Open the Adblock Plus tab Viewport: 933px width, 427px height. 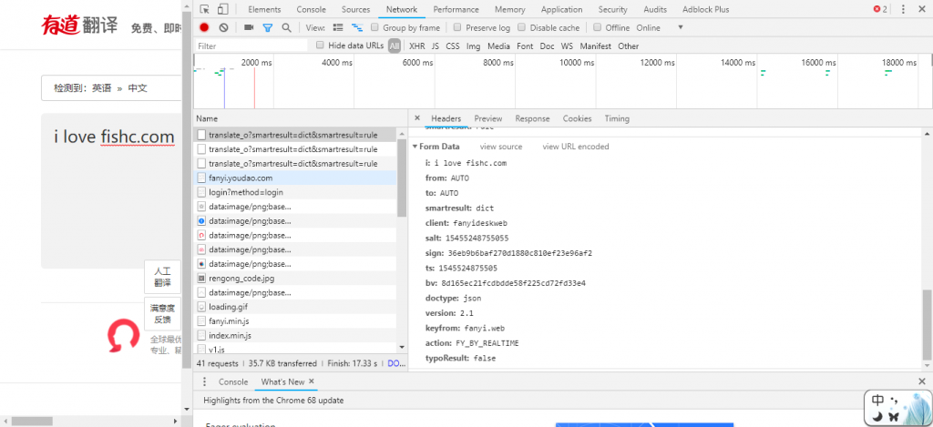pos(706,9)
